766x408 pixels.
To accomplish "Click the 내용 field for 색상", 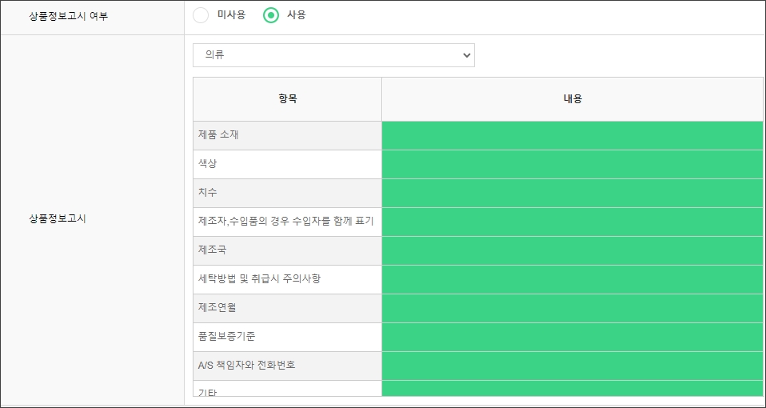I will click(x=572, y=164).
